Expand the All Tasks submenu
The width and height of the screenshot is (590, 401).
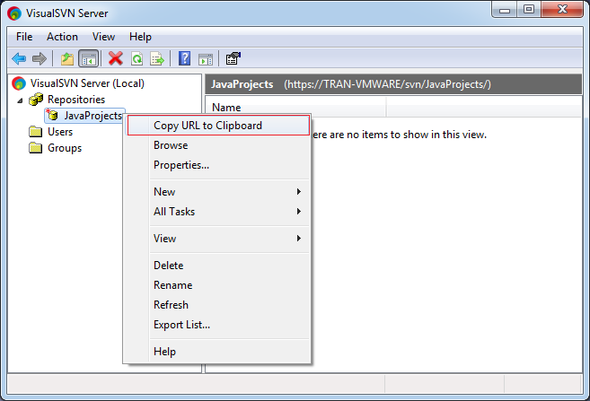(x=218, y=212)
